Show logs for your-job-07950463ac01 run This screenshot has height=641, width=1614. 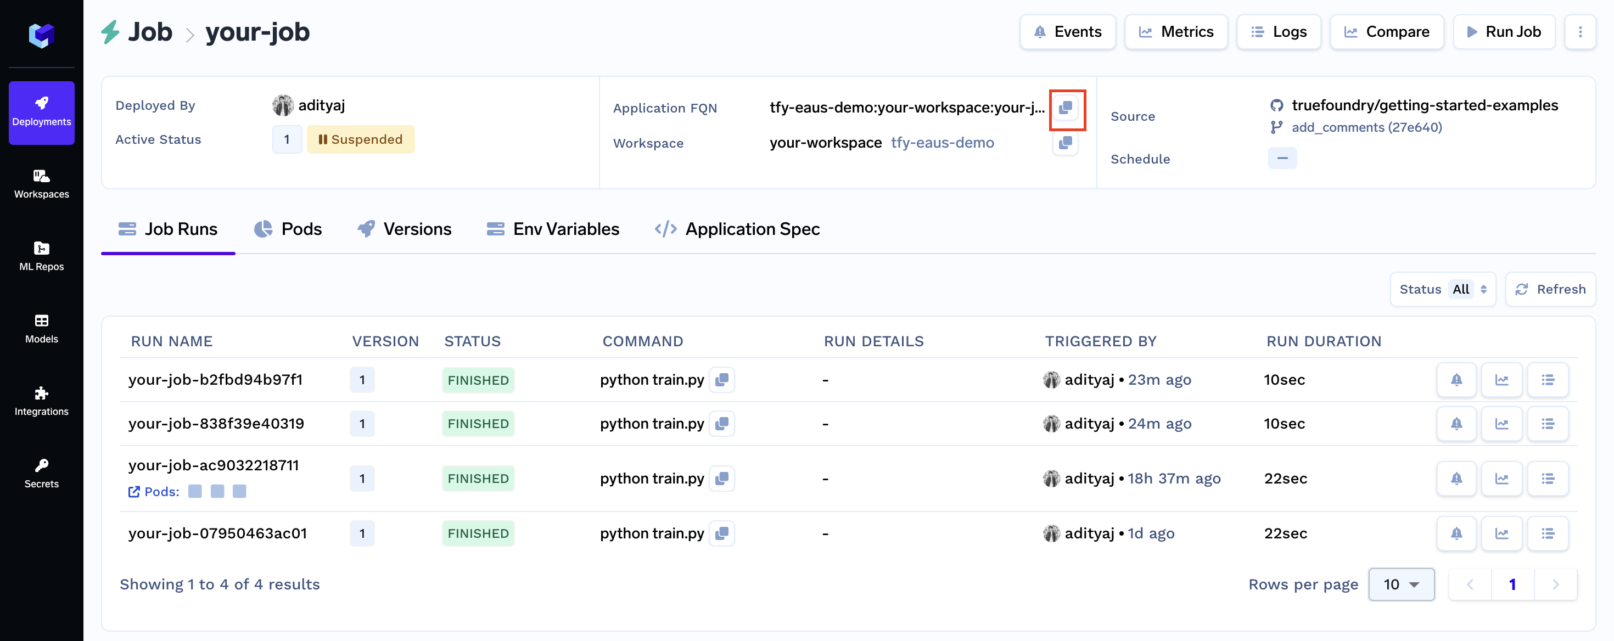coord(1547,533)
